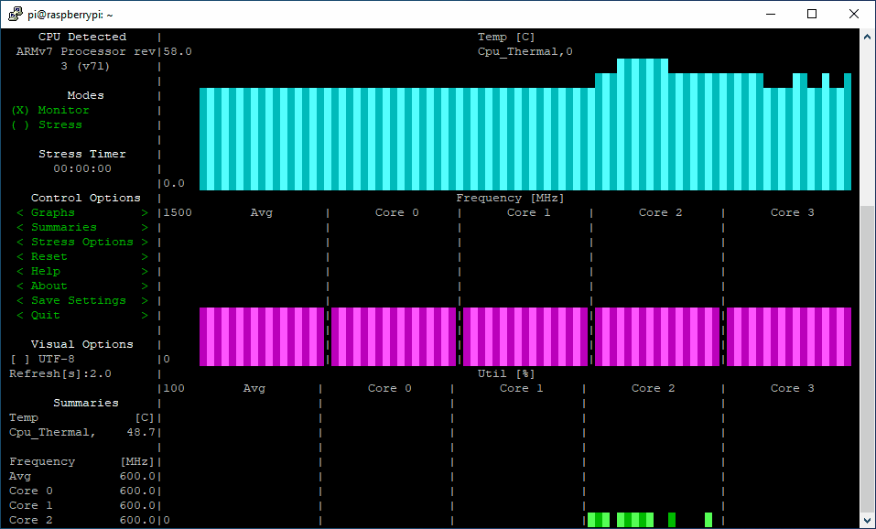The width and height of the screenshot is (876, 529).
Task: Open the About option
Action: coord(82,286)
